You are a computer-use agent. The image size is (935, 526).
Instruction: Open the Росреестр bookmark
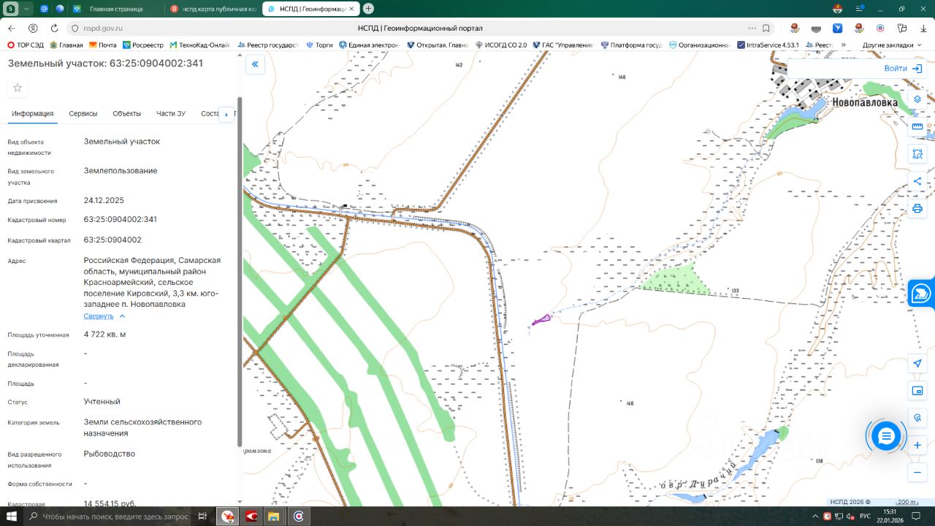[x=142, y=45]
